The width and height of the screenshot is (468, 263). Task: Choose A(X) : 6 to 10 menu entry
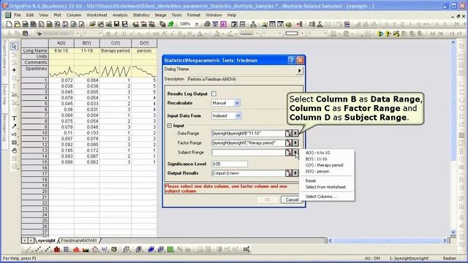[317, 153]
